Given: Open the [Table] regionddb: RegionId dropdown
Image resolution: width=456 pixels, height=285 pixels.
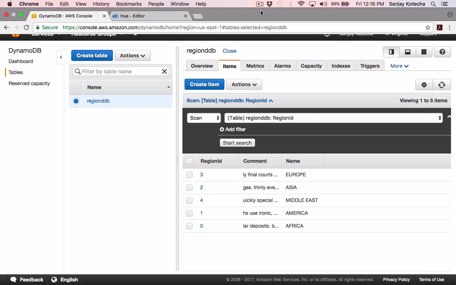Looking at the screenshot, I should 333,118.
